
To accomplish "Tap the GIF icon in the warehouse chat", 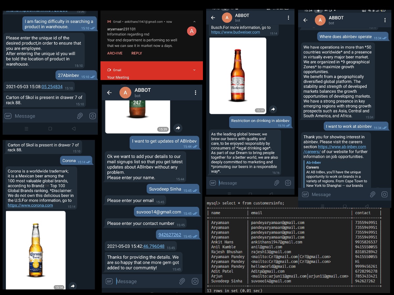I will pos(8,116).
